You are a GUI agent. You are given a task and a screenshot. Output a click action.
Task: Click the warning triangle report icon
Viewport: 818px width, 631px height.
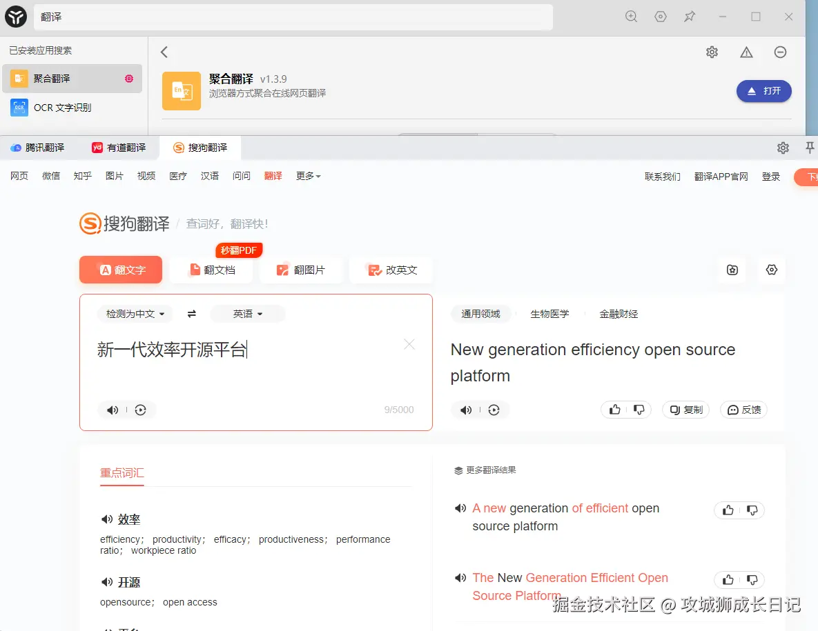coord(746,52)
